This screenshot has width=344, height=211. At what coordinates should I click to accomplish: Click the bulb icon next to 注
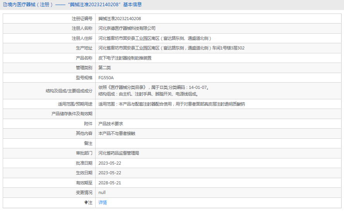tap(86, 202)
